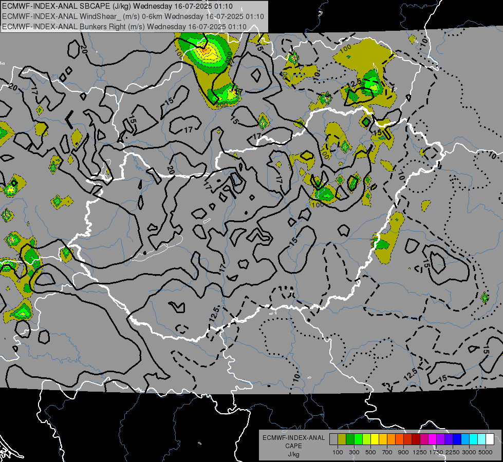Select the pink swatch after the 1250 mark
The image size is (503, 462).
click(x=424, y=439)
